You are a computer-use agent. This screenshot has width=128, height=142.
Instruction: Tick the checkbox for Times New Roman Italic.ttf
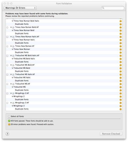[x=7, y=37]
